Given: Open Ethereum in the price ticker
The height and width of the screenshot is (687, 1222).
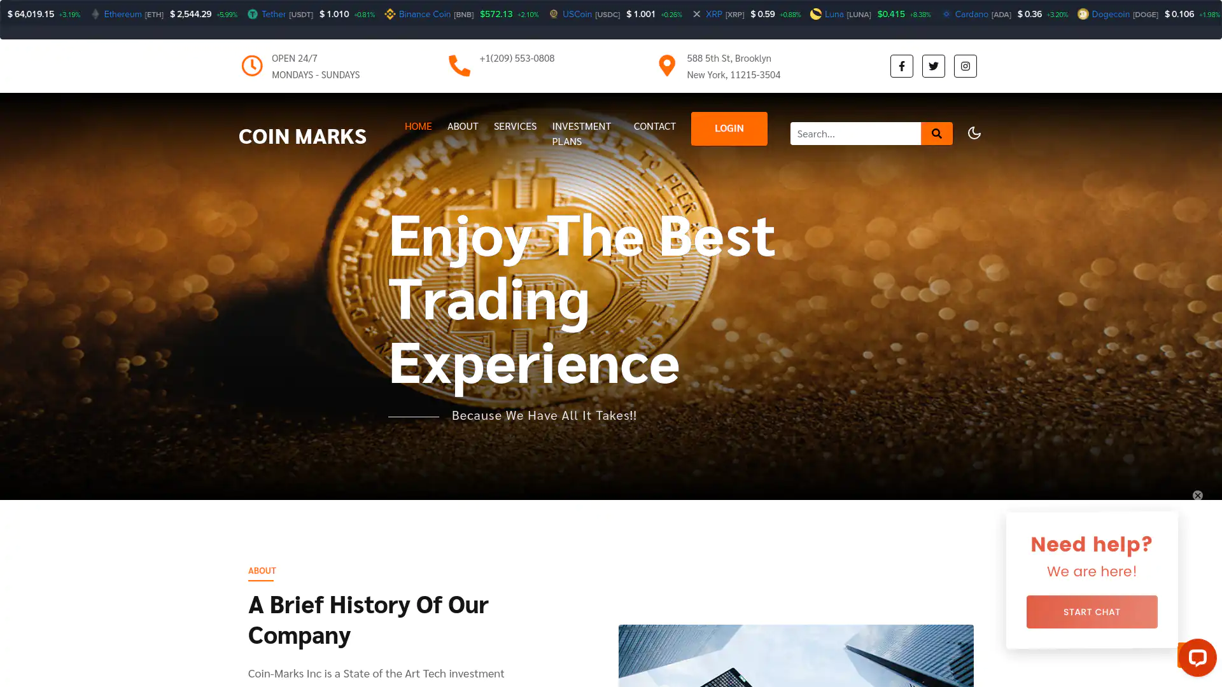Looking at the screenshot, I should coord(123,14).
